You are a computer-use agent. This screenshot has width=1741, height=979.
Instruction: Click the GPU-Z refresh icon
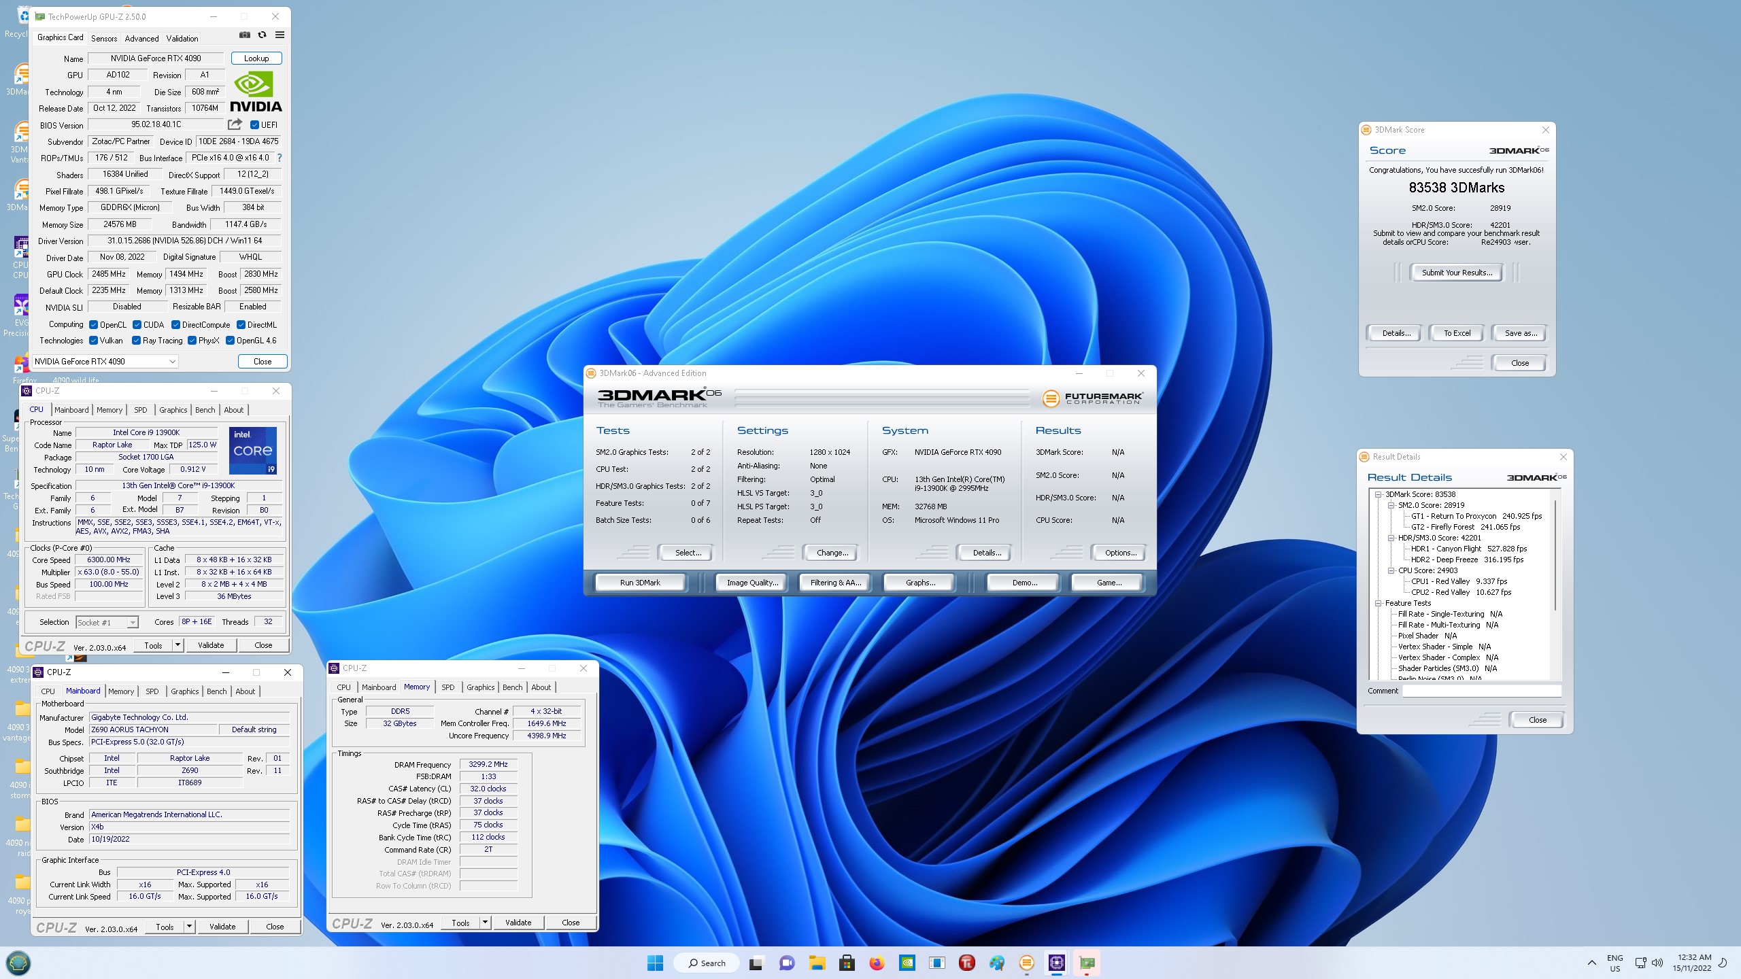coord(263,35)
